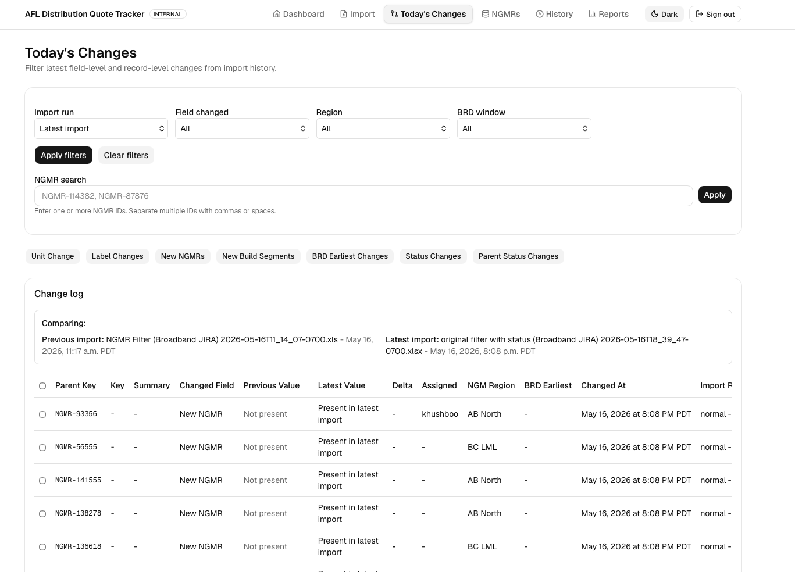Select the New Build Segments chip
The width and height of the screenshot is (795, 572).
click(x=258, y=256)
